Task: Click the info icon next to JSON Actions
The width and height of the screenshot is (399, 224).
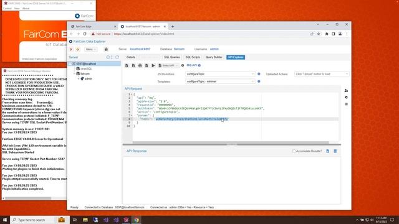Action: point(259,74)
